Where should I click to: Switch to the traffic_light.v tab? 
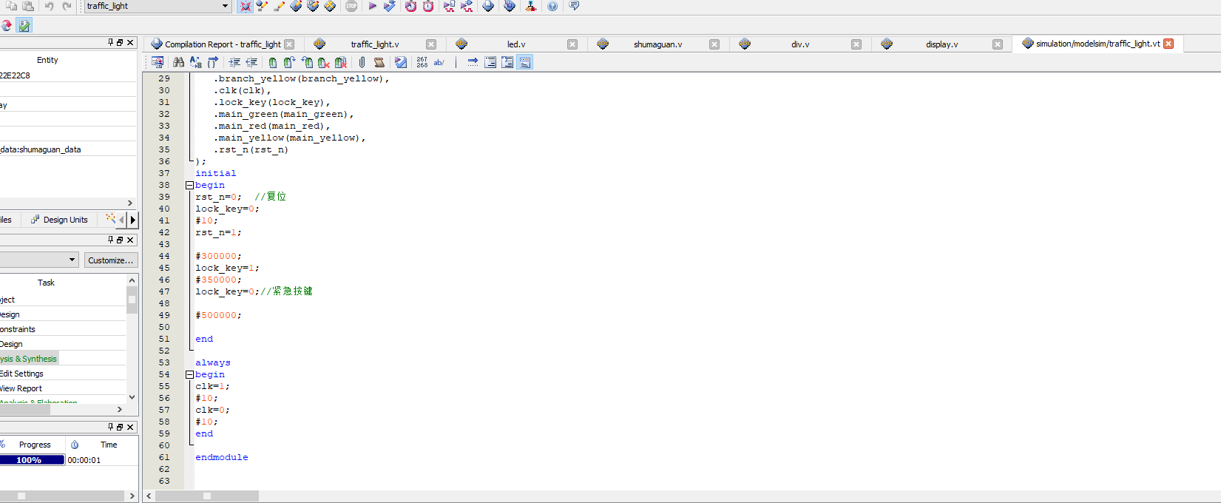[x=374, y=44]
